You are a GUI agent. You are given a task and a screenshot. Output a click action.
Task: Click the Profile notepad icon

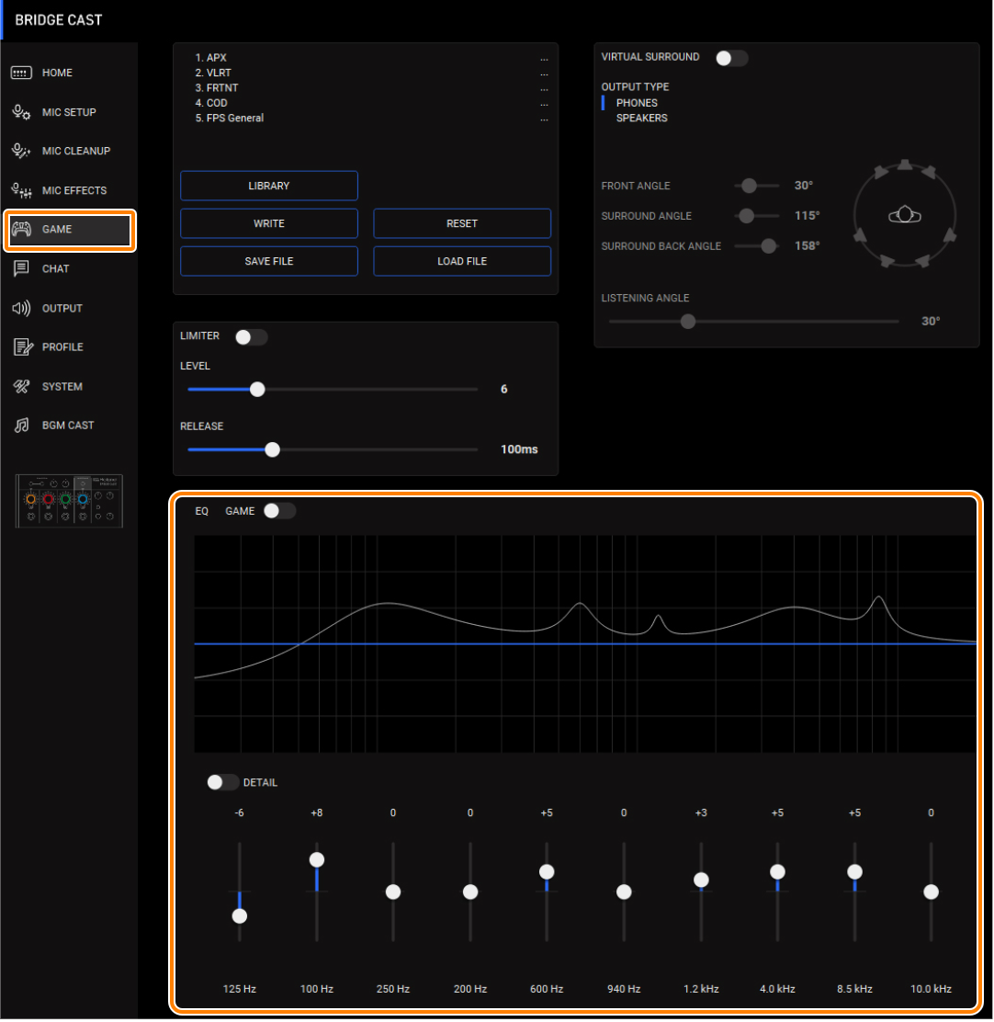(x=23, y=347)
